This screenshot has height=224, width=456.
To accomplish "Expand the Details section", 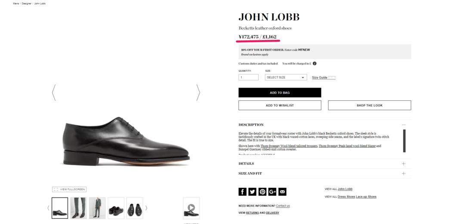I will 324,163.
